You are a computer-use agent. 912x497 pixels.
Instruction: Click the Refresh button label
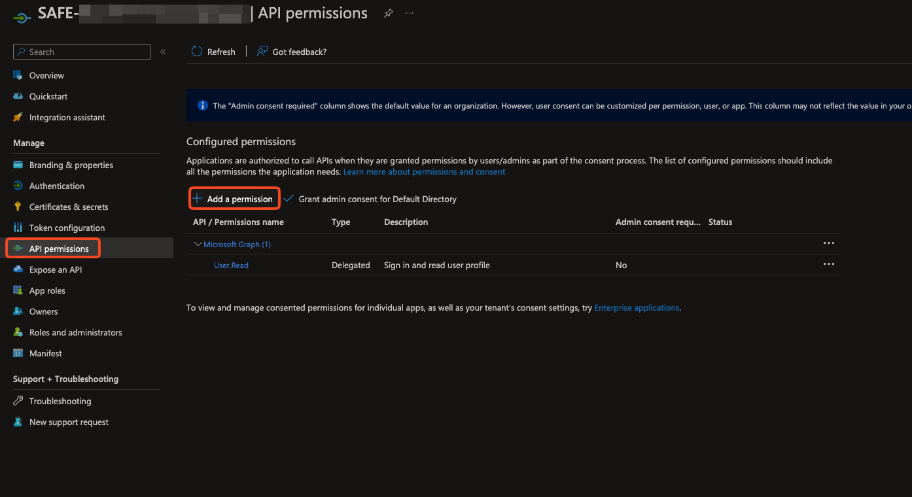click(x=221, y=52)
